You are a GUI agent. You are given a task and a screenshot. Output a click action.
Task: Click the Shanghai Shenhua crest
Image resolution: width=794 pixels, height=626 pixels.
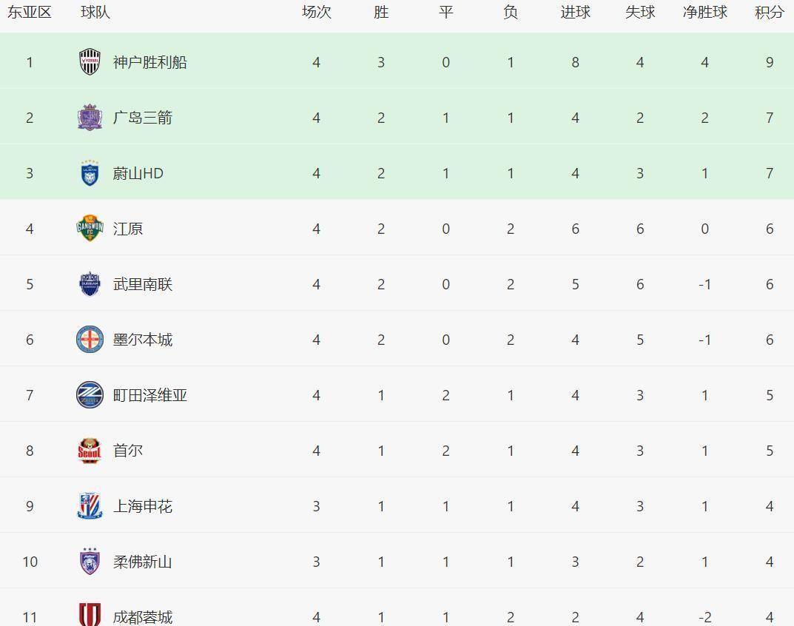coord(90,506)
